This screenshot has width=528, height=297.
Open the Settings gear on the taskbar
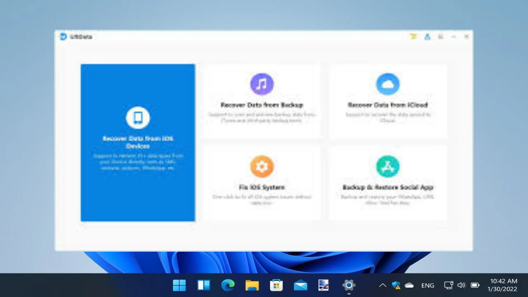click(x=349, y=285)
